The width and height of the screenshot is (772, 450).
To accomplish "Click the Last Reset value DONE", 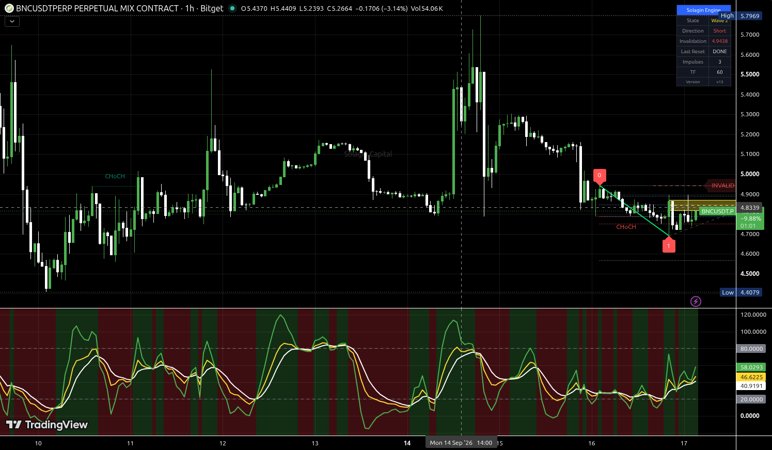I will pos(719,52).
